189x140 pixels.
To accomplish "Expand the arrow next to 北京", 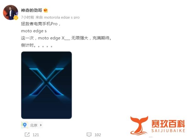I will (x=41, y=125).
